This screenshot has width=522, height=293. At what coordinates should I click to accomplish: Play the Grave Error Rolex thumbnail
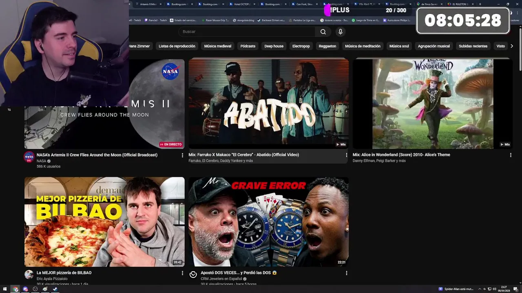pyautogui.click(x=268, y=222)
